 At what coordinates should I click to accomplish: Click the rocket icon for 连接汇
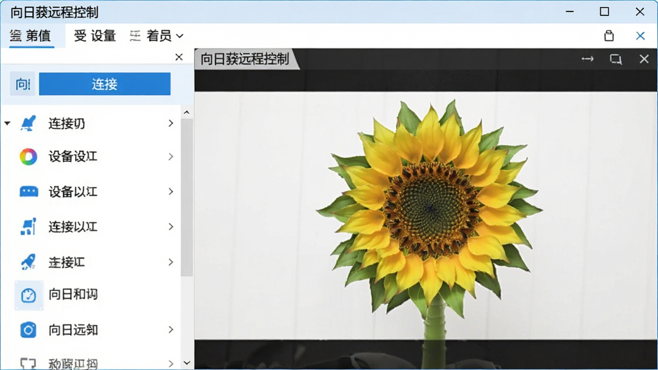click(28, 262)
